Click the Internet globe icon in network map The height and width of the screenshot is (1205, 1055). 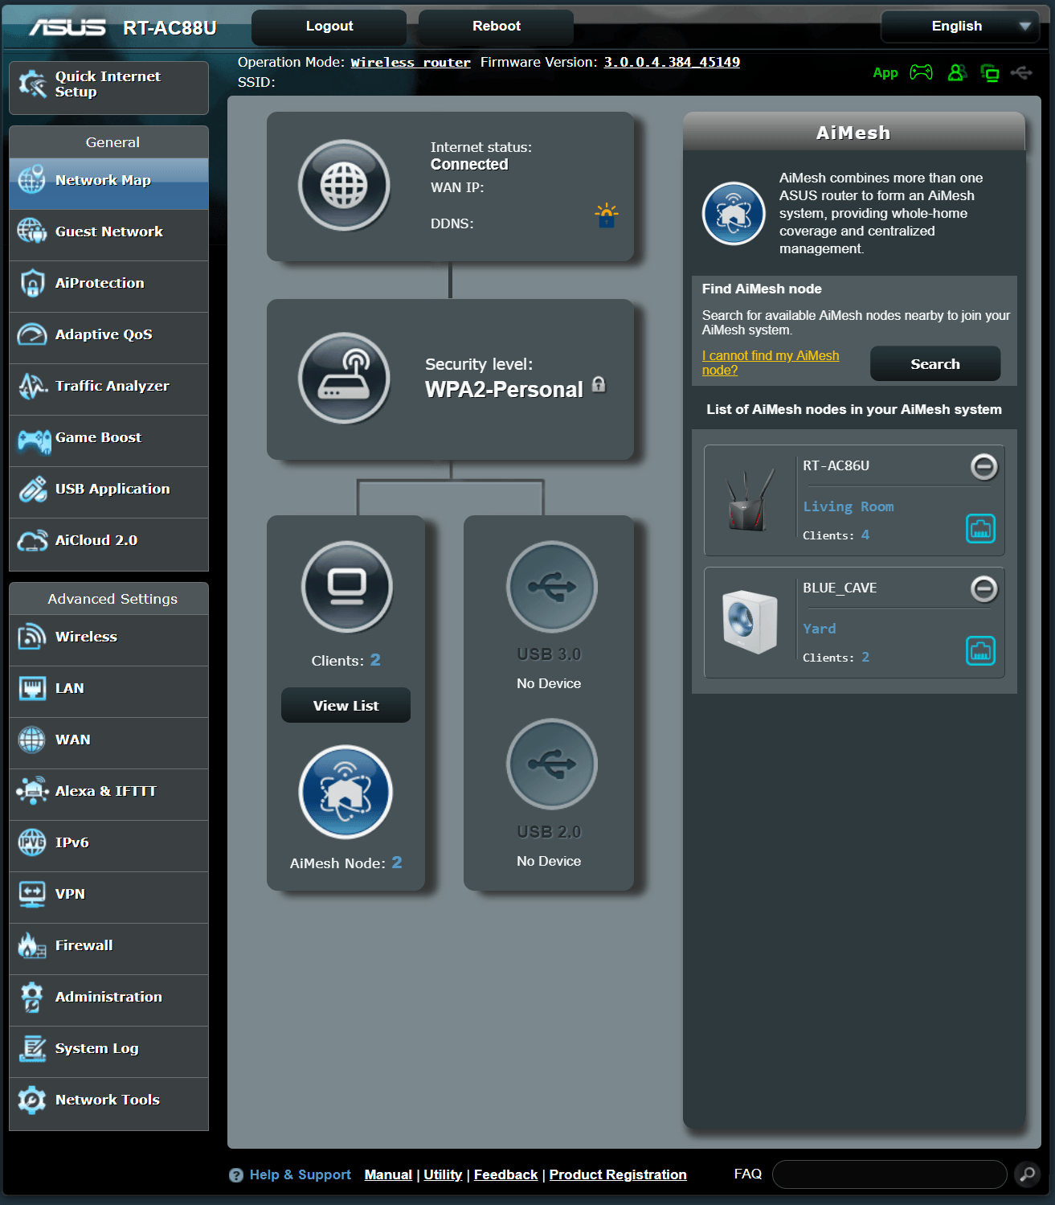coord(344,186)
